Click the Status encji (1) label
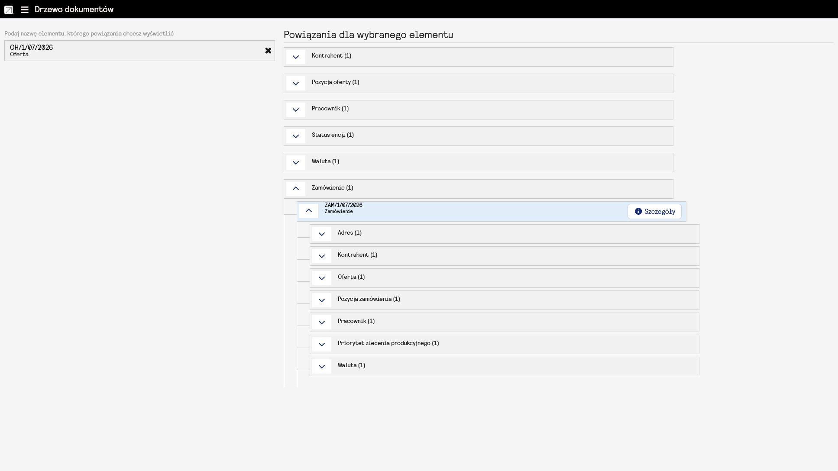The height and width of the screenshot is (471, 838). click(x=333, y=135)
